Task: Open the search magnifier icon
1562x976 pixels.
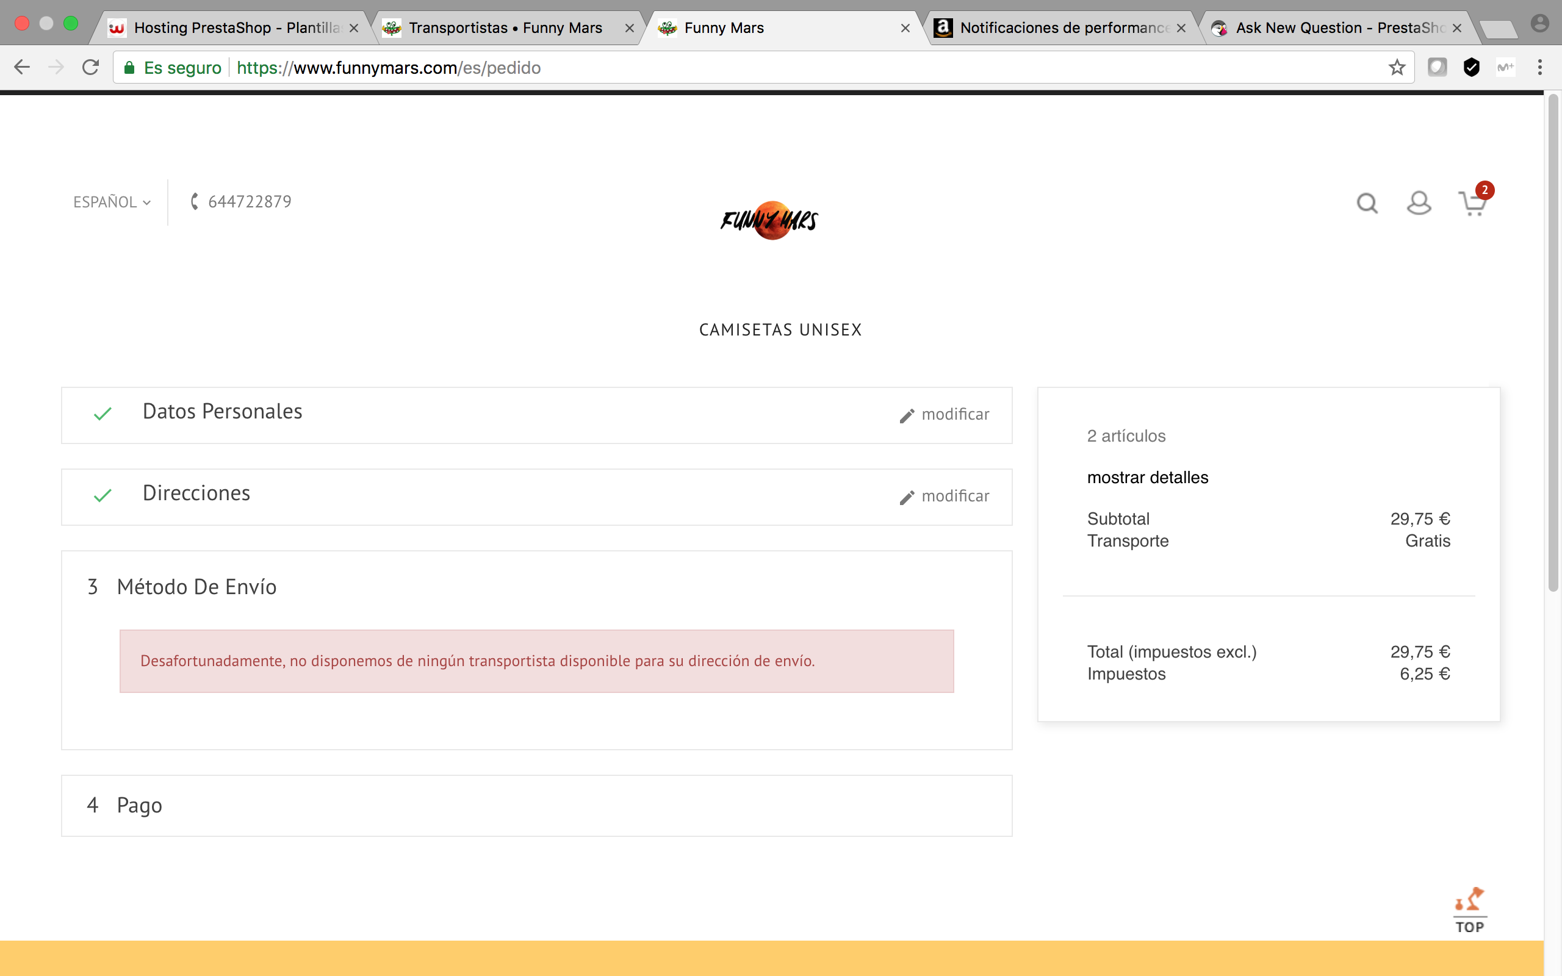Action: click(1366, 203)
